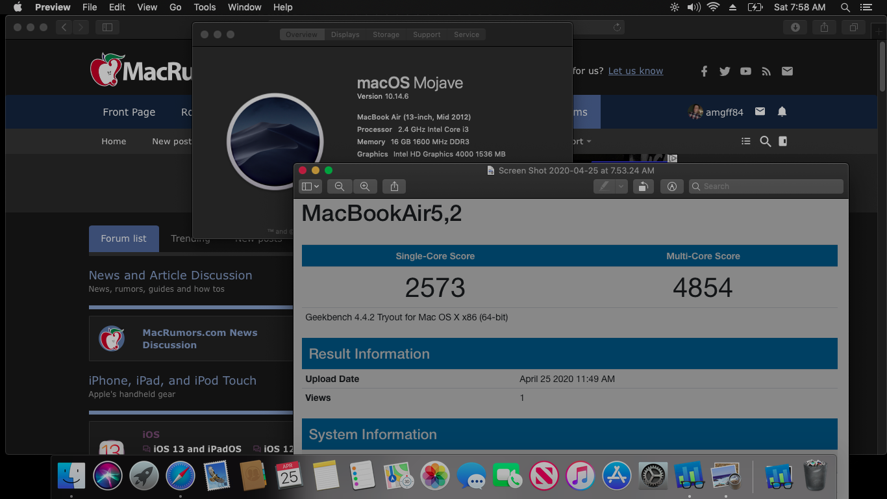Open MacRumors Twitter icon
This screenshot has width=887, height=499.
725,71
